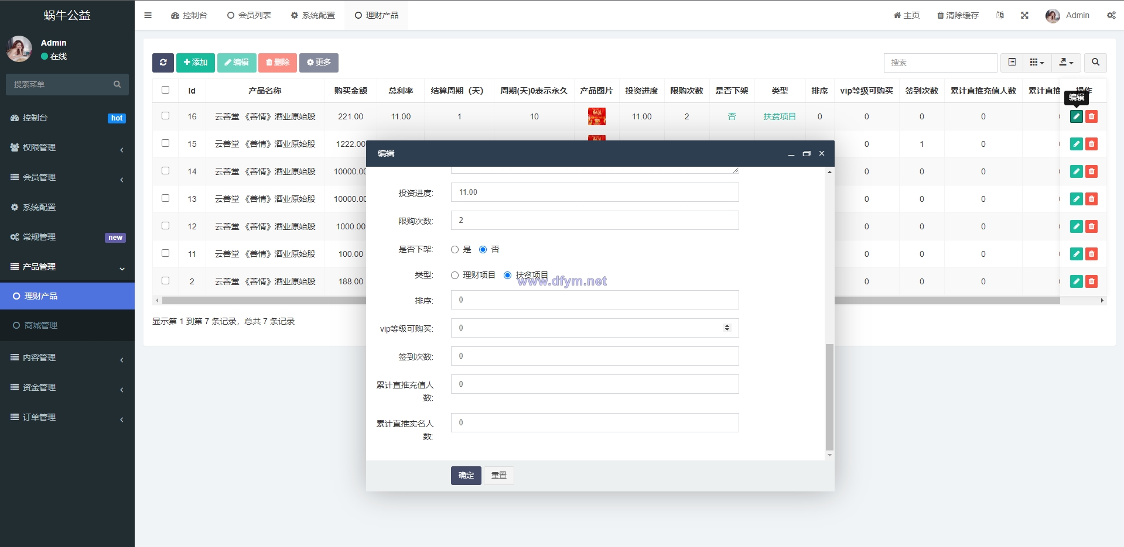Screen dimensions: 1124x547
Task: Expand 资金管理 sidebar menu
Action: point(67,387)
